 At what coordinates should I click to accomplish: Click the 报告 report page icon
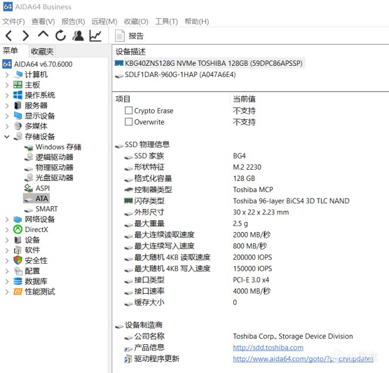point(119,36)
